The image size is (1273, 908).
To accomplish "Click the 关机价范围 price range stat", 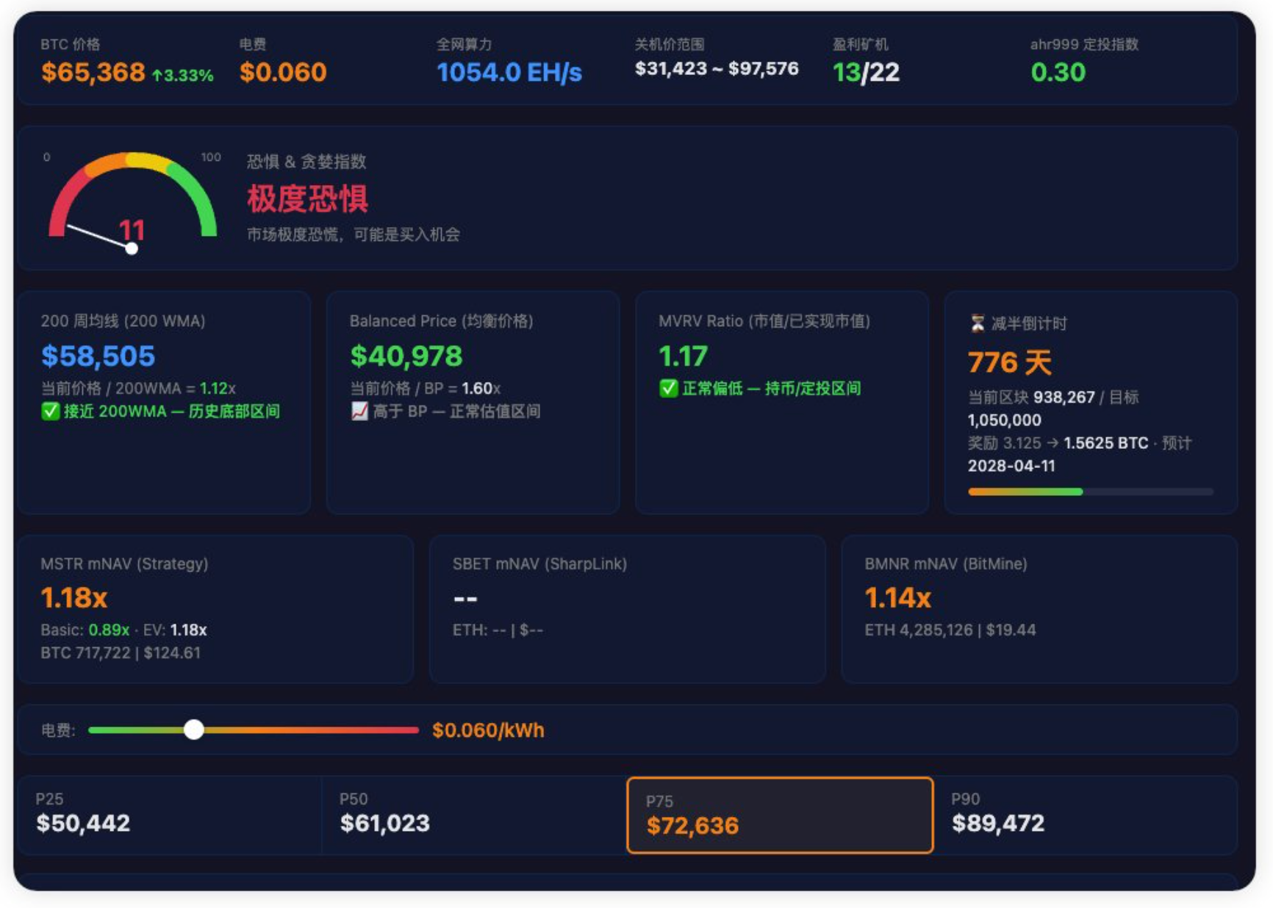I will 717,70.
